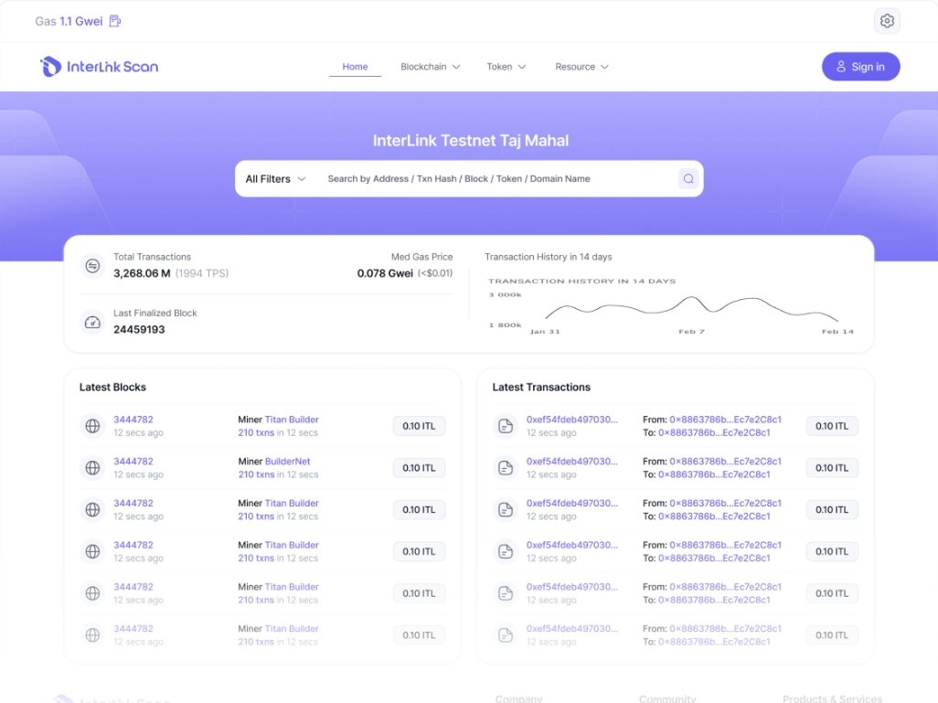Click Transaction History in 14 days label
This screenshot has width=938, height=703.
click(548, 257)
